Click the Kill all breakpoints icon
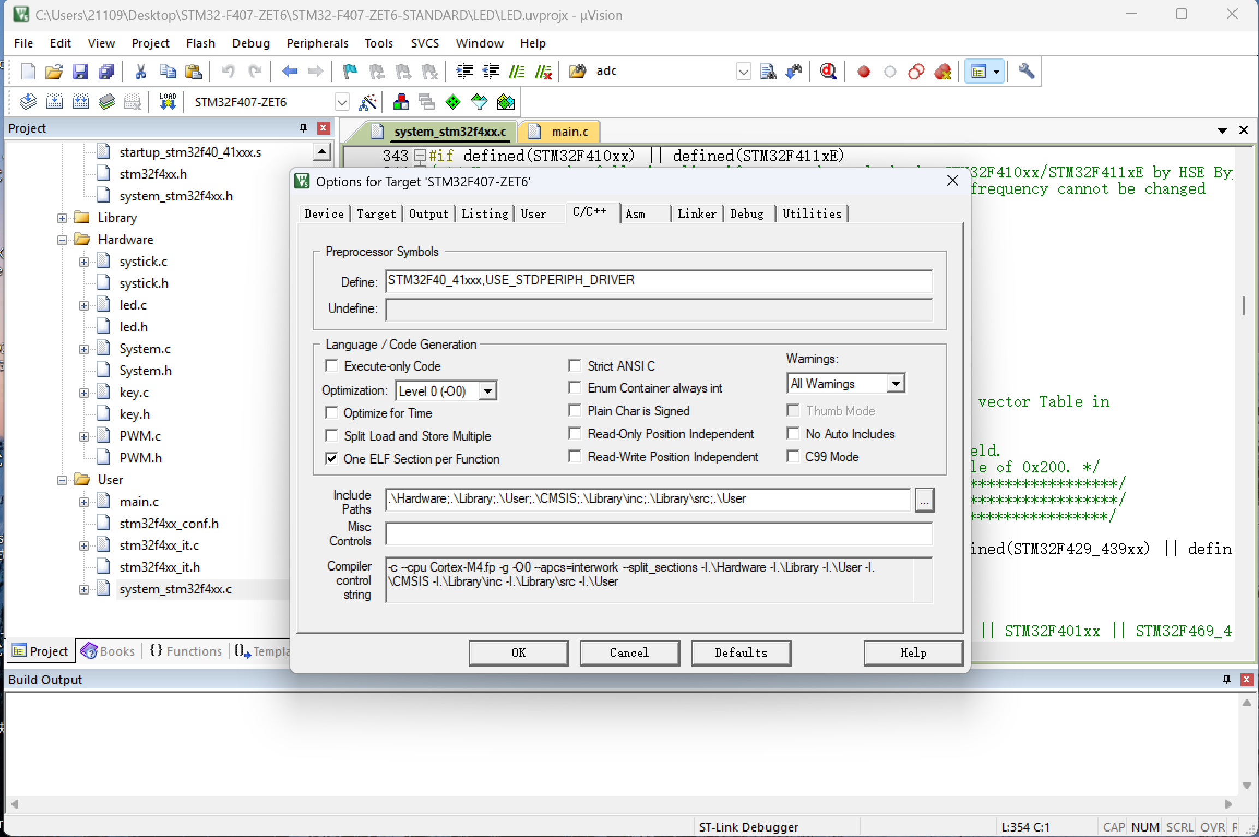This screenshot has width=1259, height=837. [x=943, y=72]
